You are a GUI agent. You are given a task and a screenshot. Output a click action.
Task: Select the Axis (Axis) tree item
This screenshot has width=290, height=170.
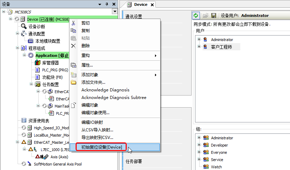[59, 157]
